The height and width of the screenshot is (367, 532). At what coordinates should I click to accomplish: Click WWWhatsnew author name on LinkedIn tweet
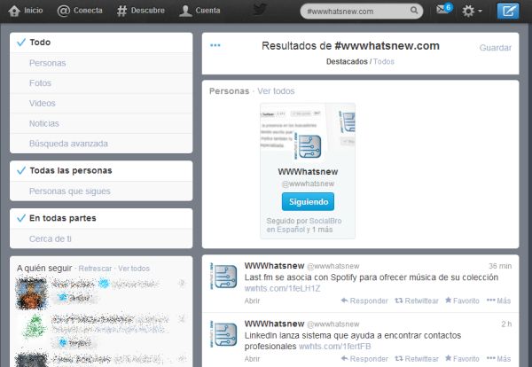[x=275, y=324]
